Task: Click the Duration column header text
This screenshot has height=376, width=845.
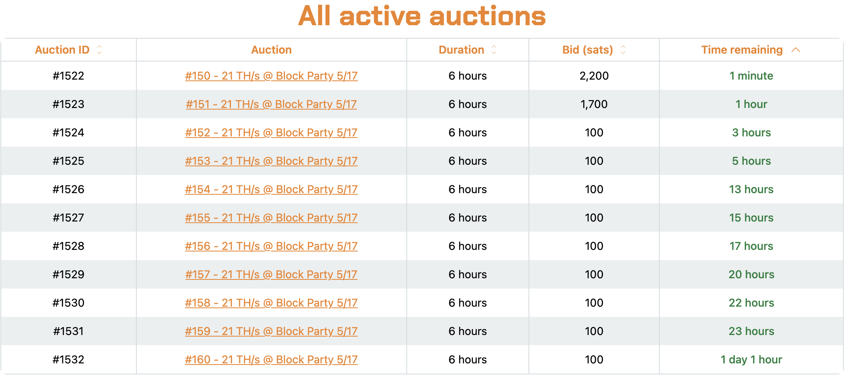Action: pos(461,50)
